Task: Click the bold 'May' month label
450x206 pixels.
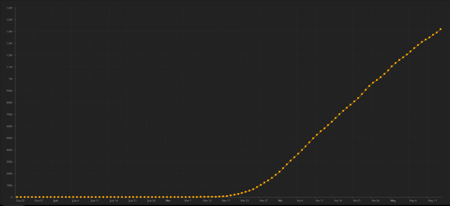Action: (393, 201)
